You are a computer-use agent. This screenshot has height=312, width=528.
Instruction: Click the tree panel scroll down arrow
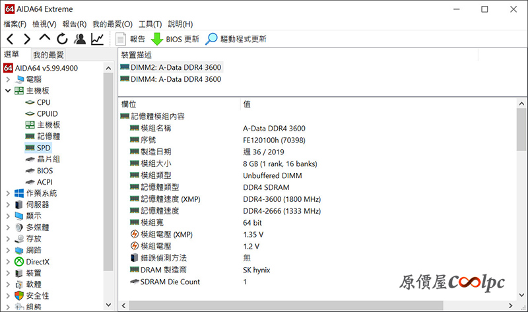(108, 305)
